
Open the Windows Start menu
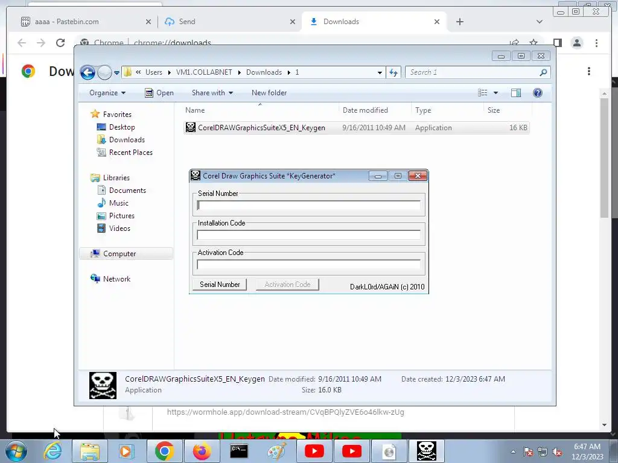[16, 451]
